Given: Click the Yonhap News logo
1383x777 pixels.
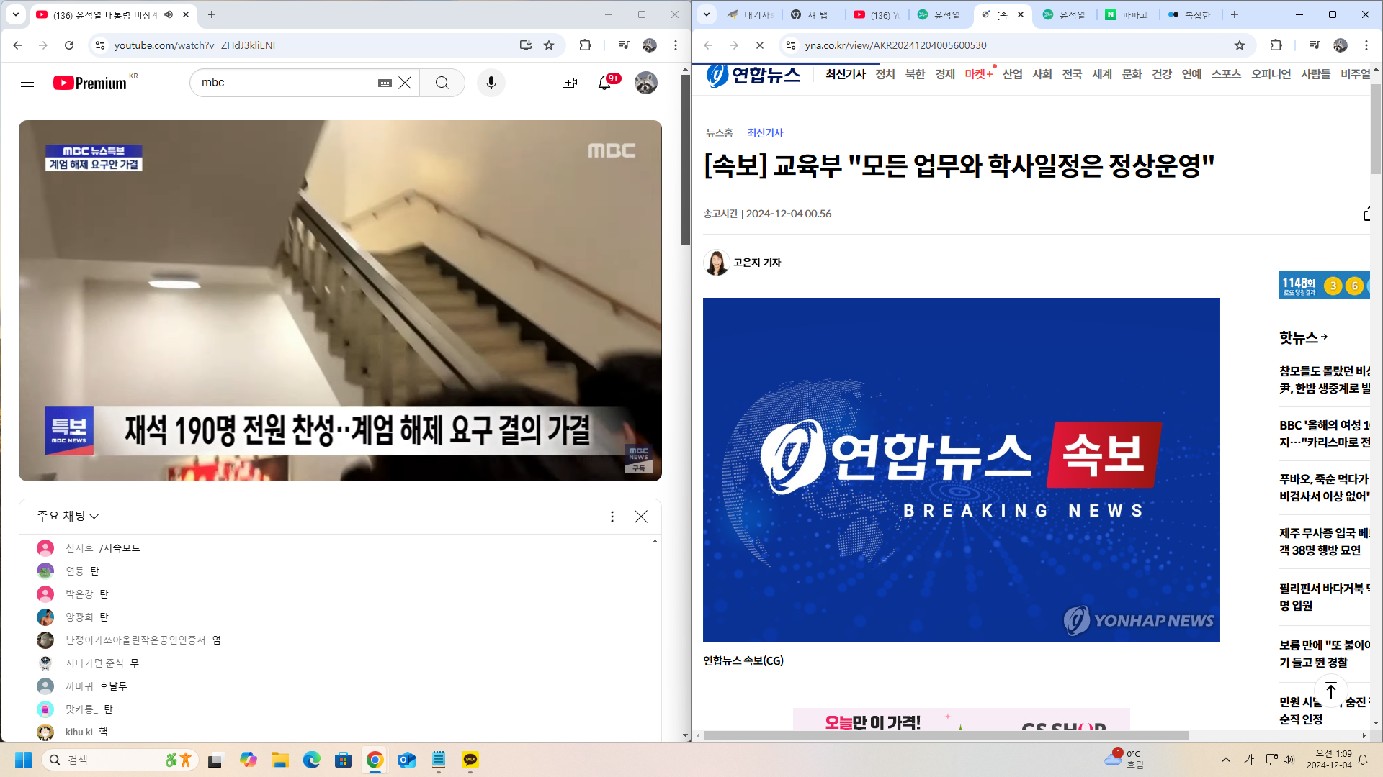Looking at the screenshot, I should pyautogui.click(x=753, y=74).
